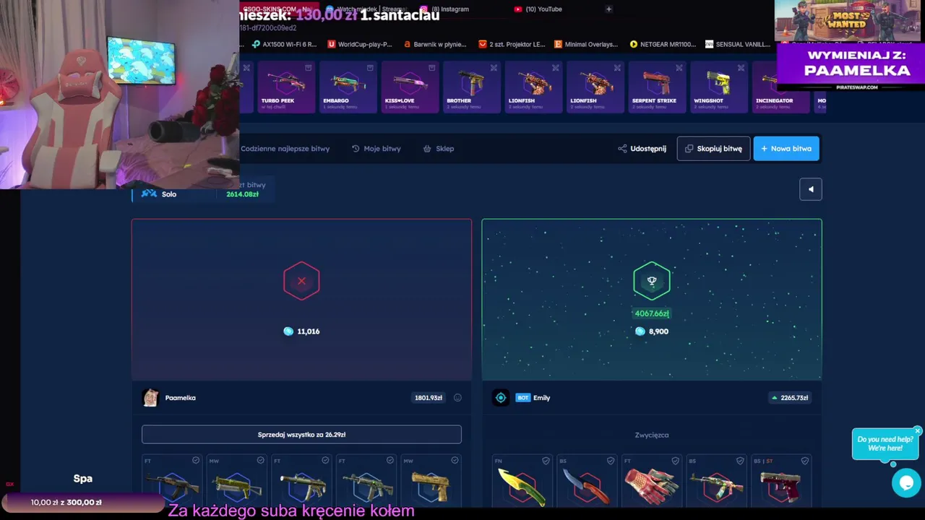This screenshot has width=925, height=520.
Task: Close the 'Do you need help?' popup
Action: click(x=918, y=431)
